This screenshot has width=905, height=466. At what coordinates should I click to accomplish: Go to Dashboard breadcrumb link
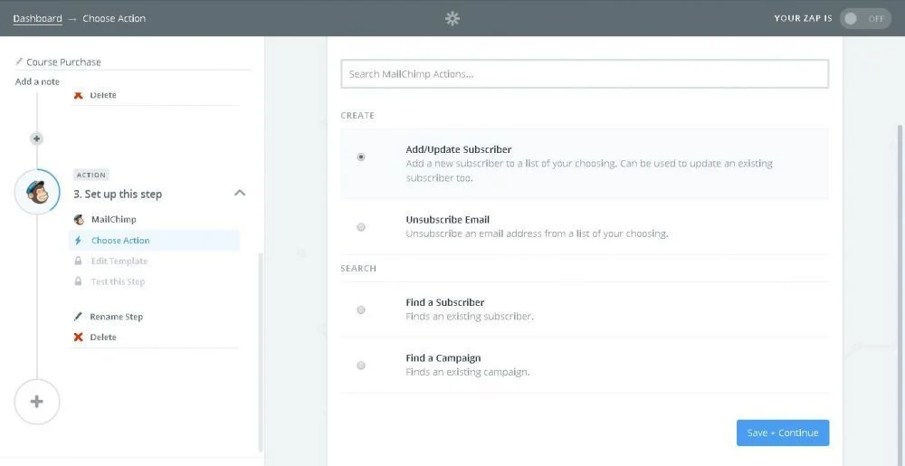click(37, 18)
